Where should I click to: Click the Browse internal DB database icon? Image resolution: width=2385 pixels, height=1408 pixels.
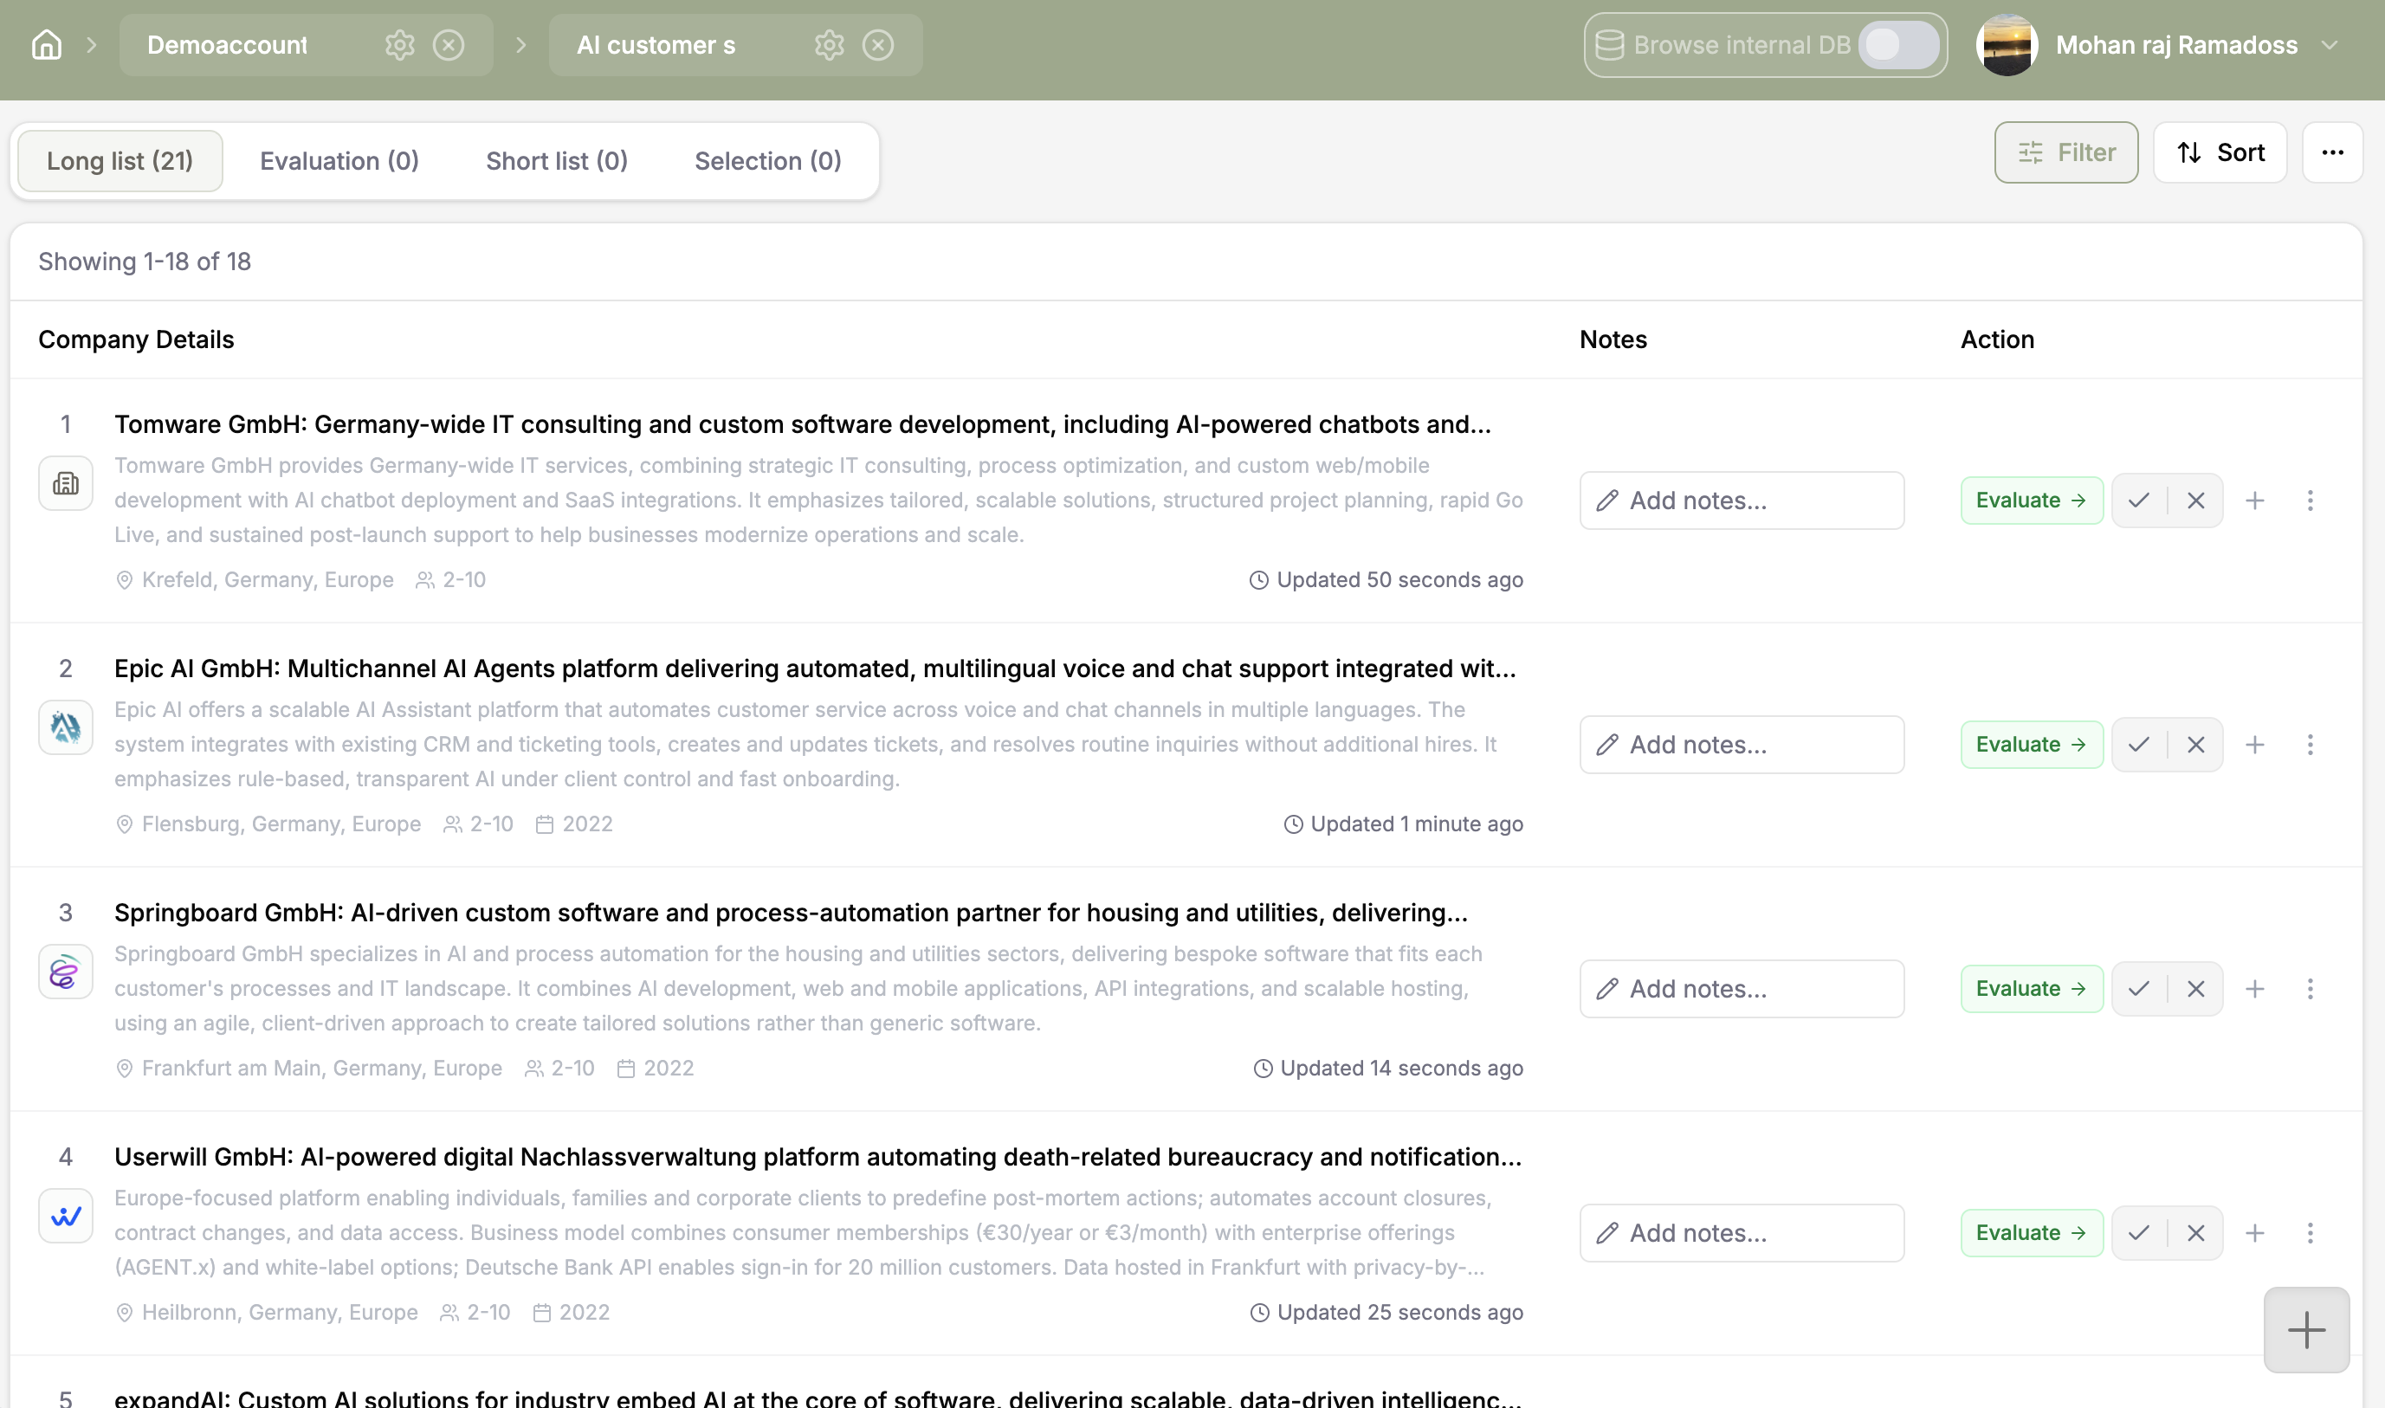1609,44
